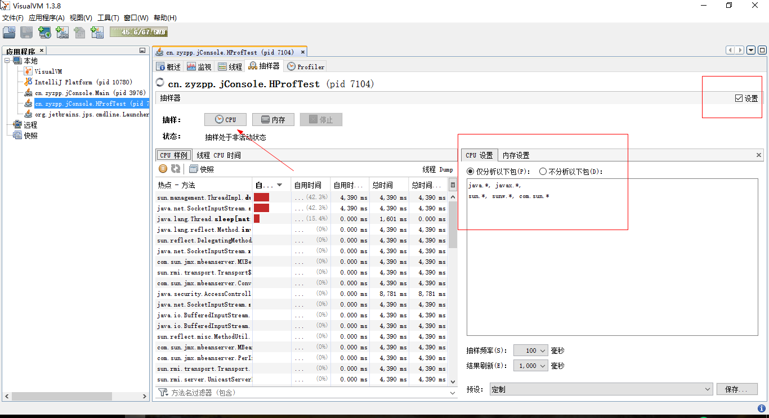The width and height of the screenshot is (769, 418).
Task: Open a snapshot file via toolbar icon
Action: (9, 32)
